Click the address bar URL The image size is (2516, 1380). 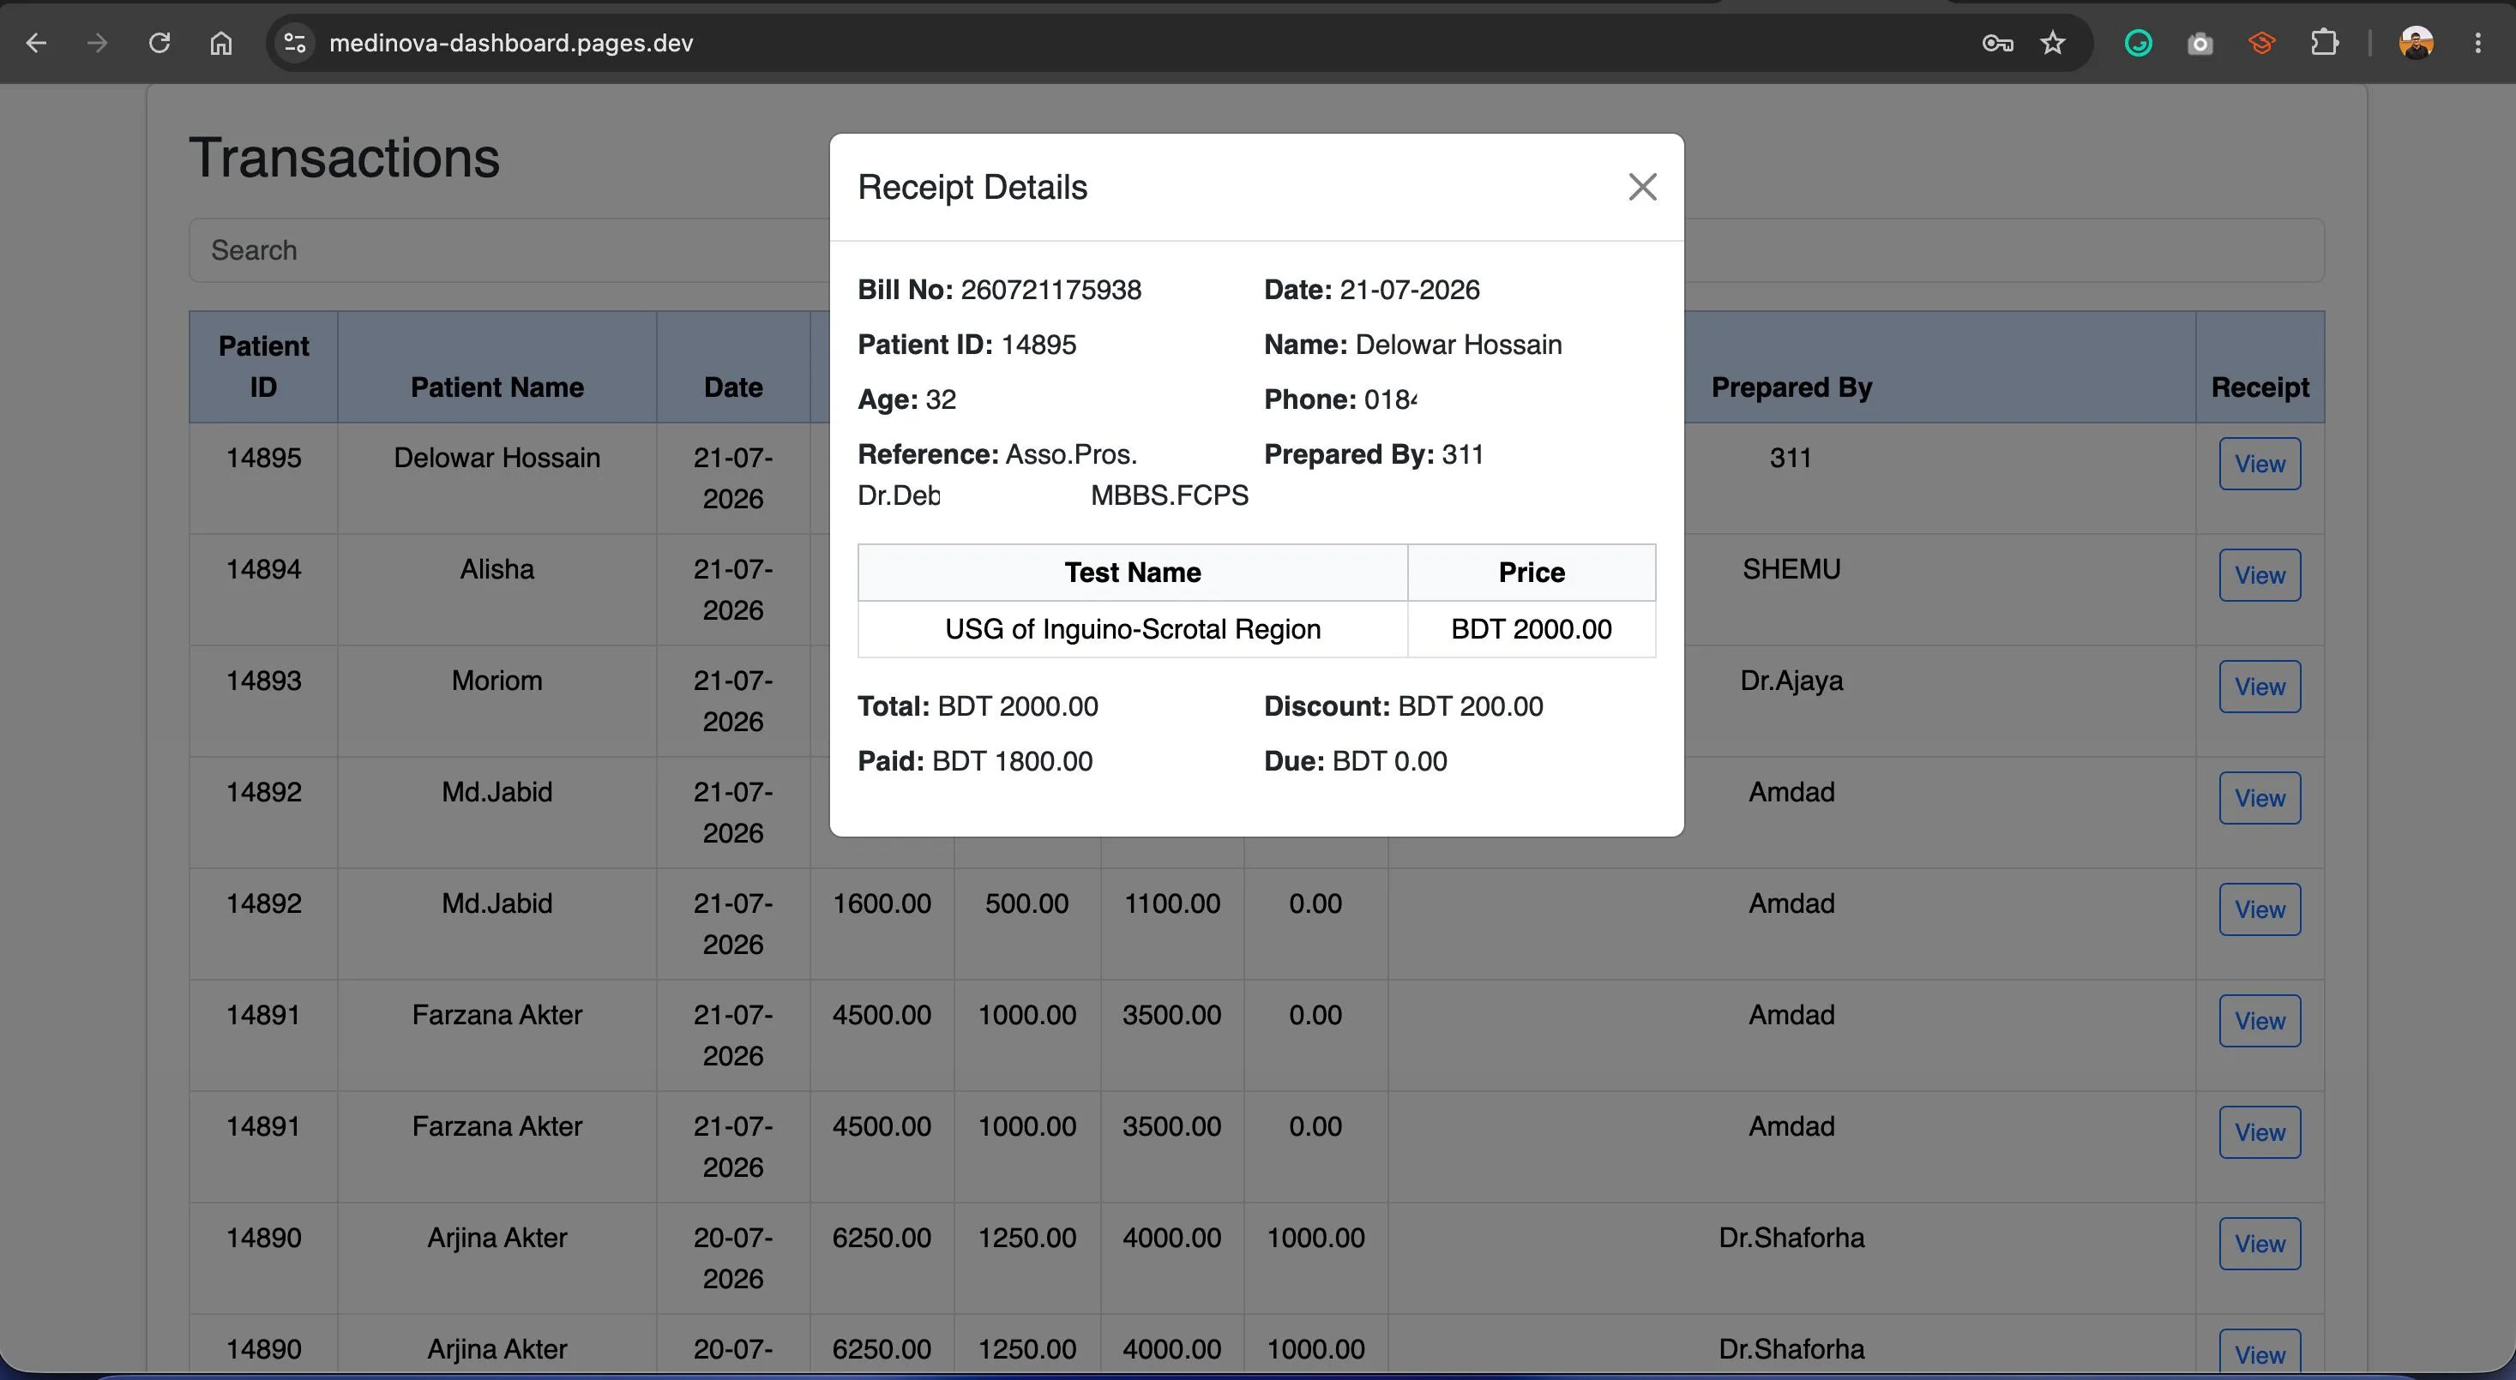point(511,43)
